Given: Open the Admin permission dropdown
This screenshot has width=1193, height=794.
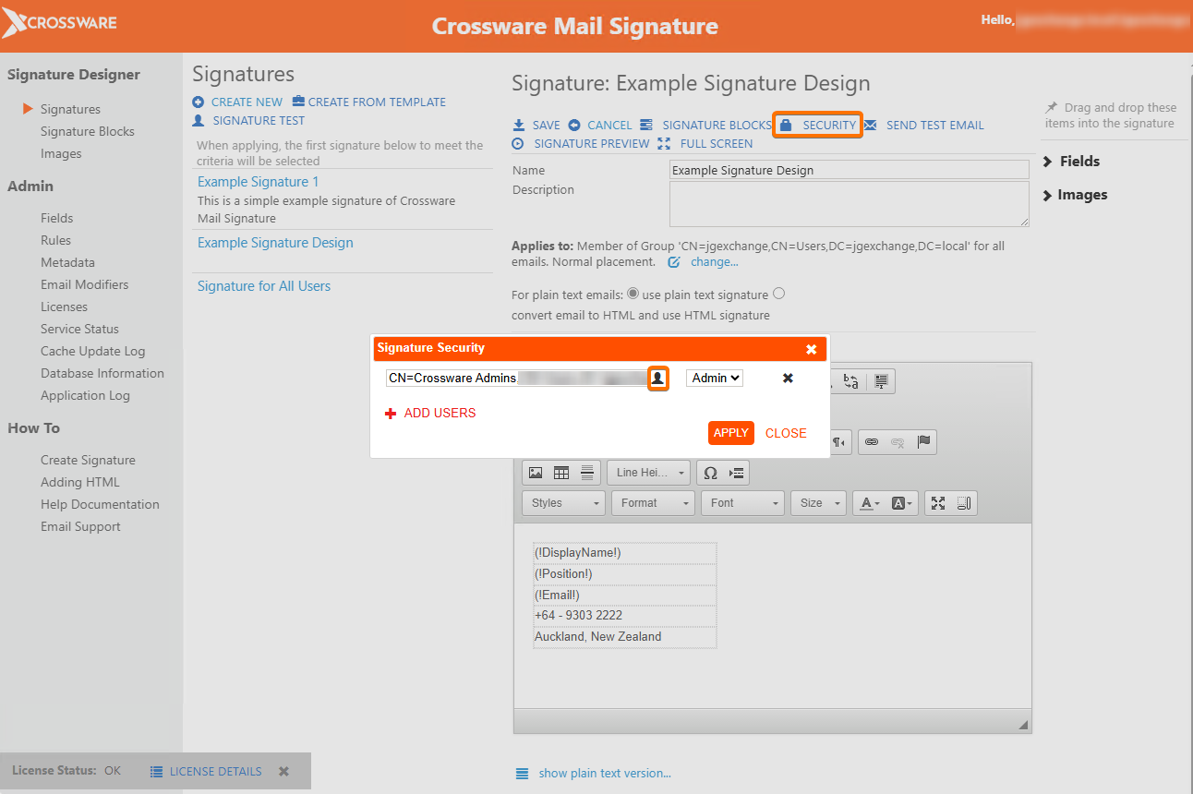Looking at the screenshot, I should [x=715, y=378].
